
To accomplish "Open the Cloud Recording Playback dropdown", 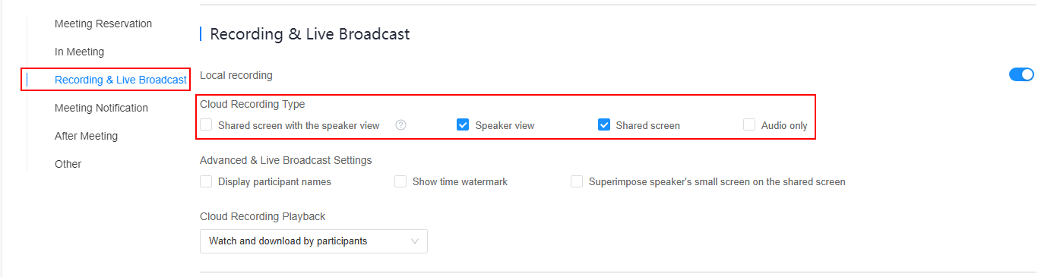I will click(x=314, y=241).
